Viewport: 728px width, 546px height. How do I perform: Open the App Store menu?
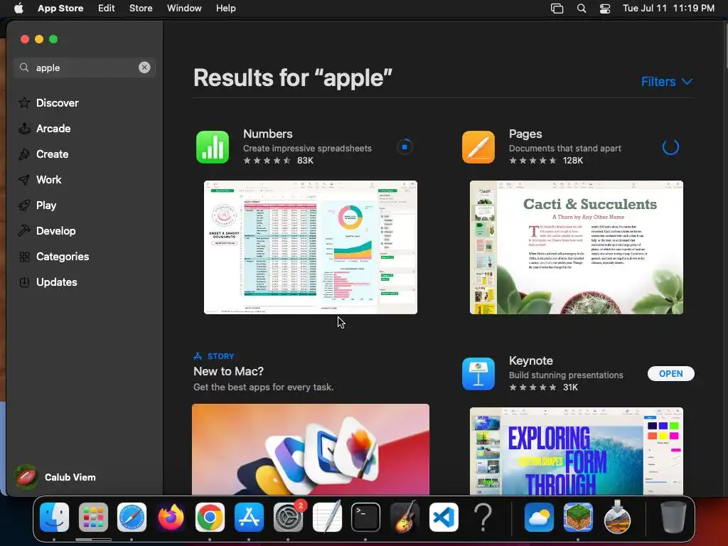(60, 8)
